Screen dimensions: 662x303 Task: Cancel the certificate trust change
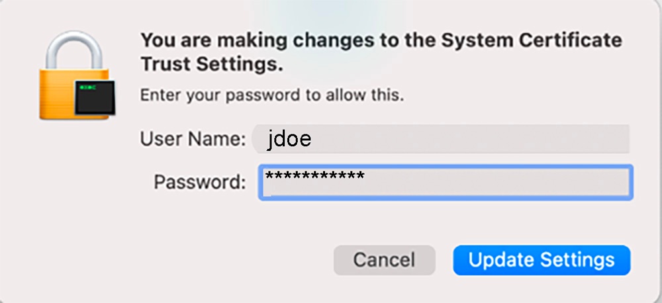coord(384,260)
